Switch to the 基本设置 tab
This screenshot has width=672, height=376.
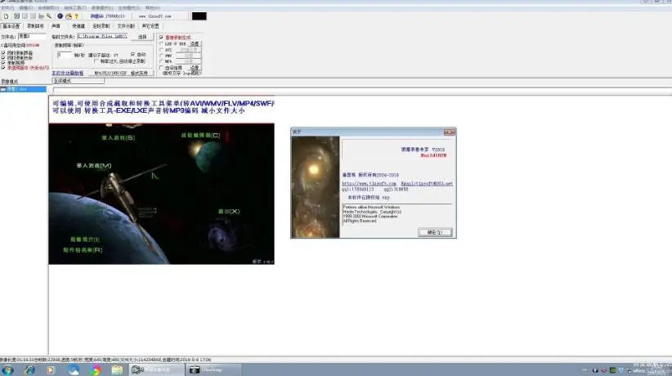coord(11,26)
